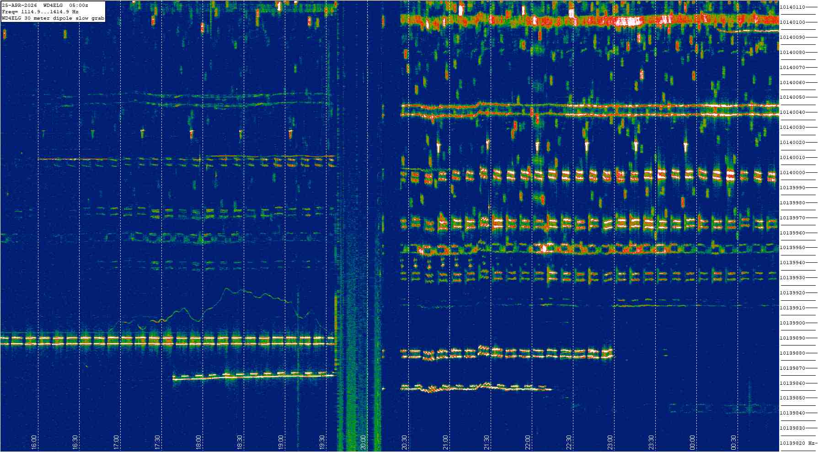Click the 10139950 frequency label
Viewport: 818px width, 452px height.
[792, 247]
